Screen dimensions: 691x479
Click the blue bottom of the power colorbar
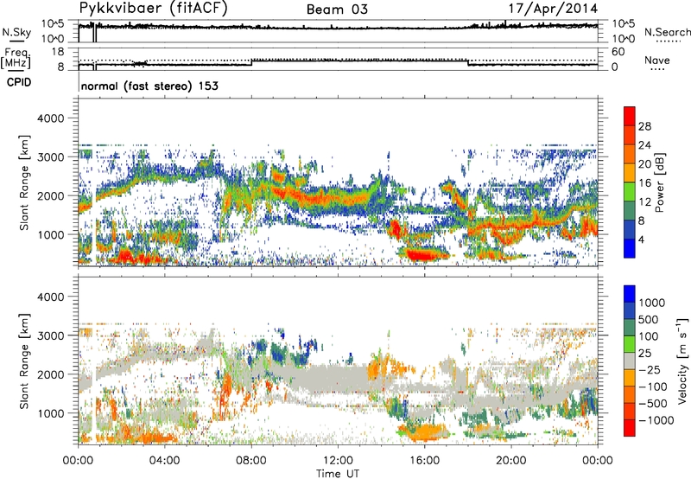(630, 248)
